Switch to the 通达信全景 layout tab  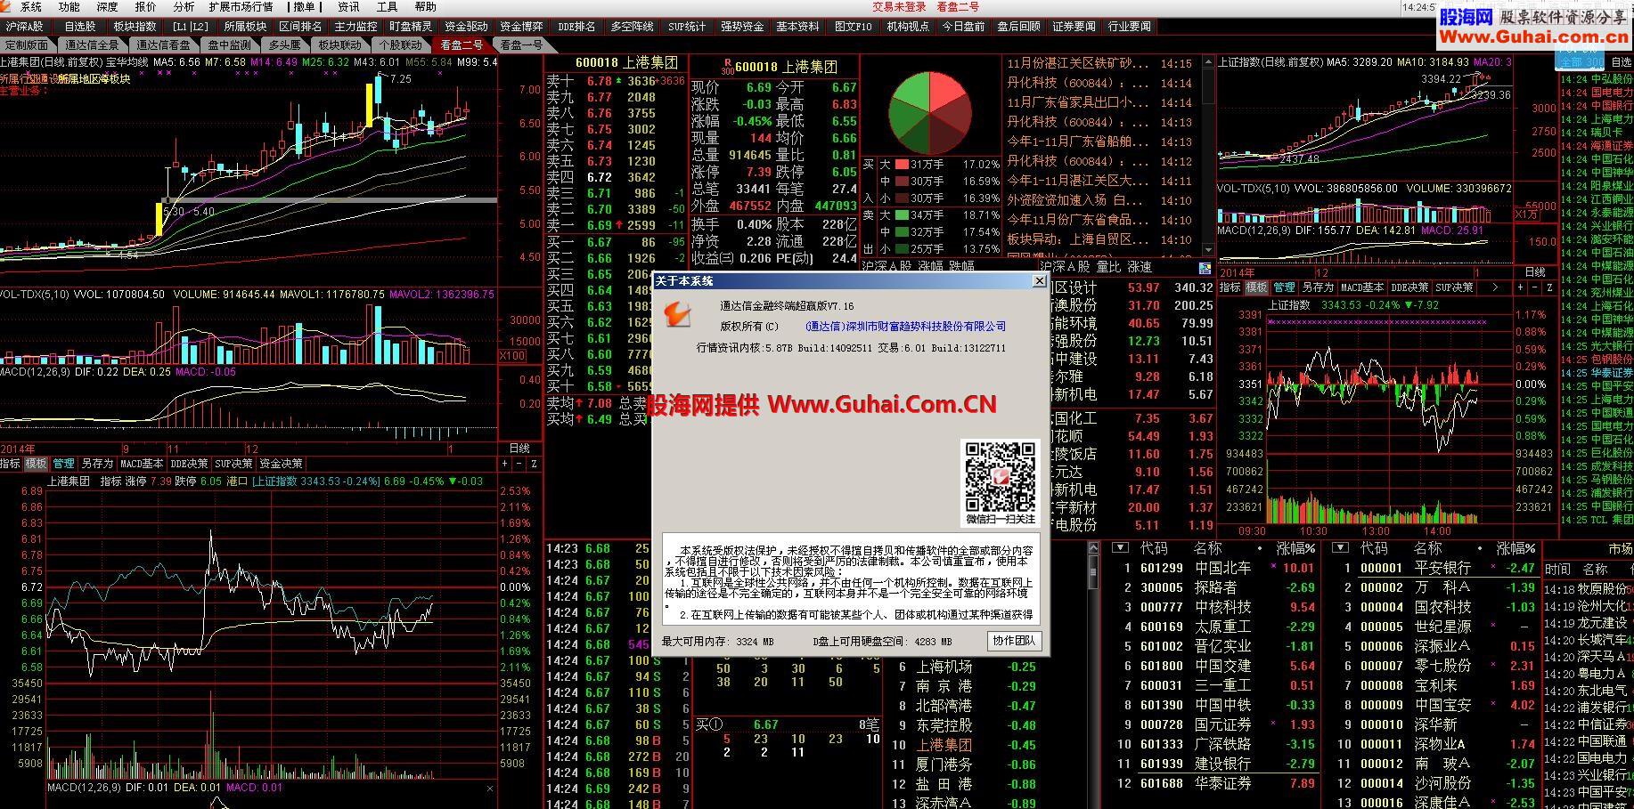[x=91, y=44]
